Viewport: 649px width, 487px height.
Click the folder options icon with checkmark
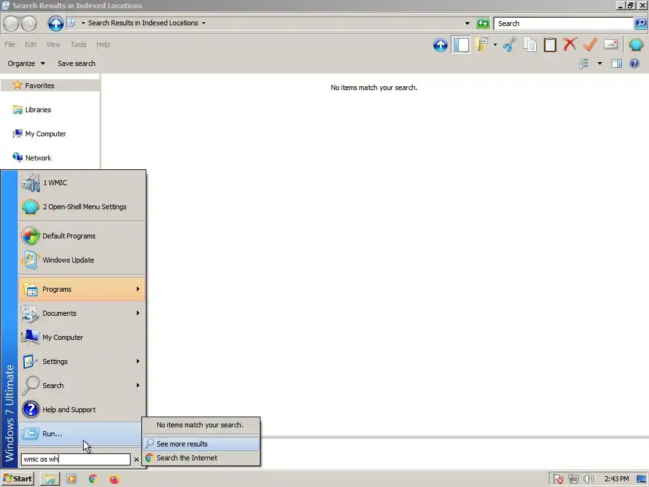482,45
